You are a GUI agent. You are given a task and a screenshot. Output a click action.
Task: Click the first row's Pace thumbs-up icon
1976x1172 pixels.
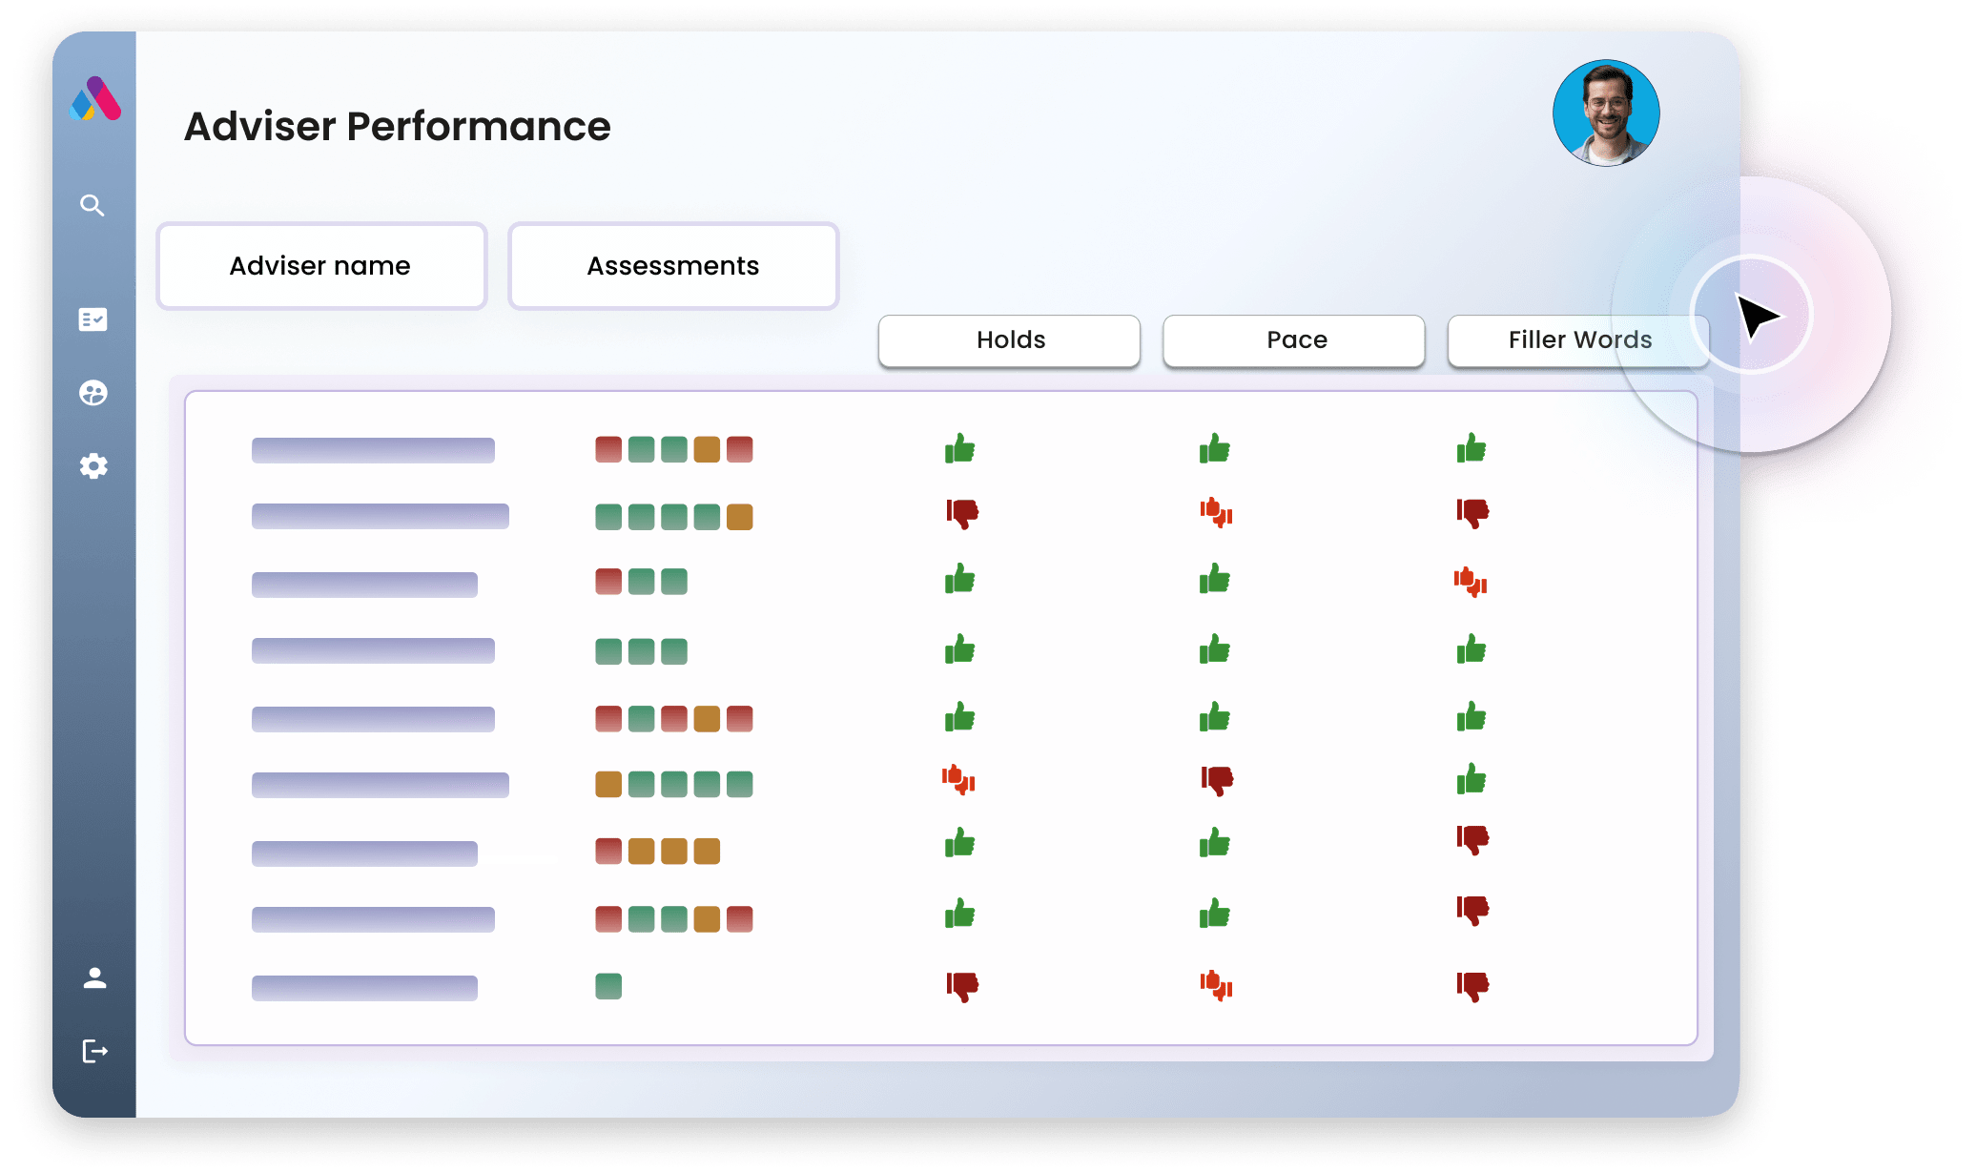coord(1215,448)
